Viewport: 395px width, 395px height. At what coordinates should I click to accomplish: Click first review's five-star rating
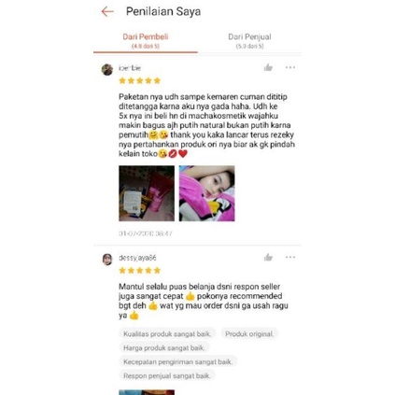pyautogui.click(x=140, y=81)
